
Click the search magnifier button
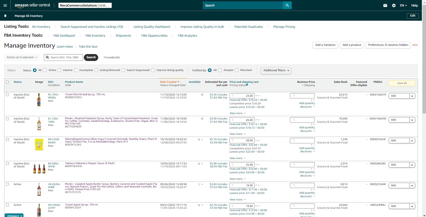tap(287, 5)
